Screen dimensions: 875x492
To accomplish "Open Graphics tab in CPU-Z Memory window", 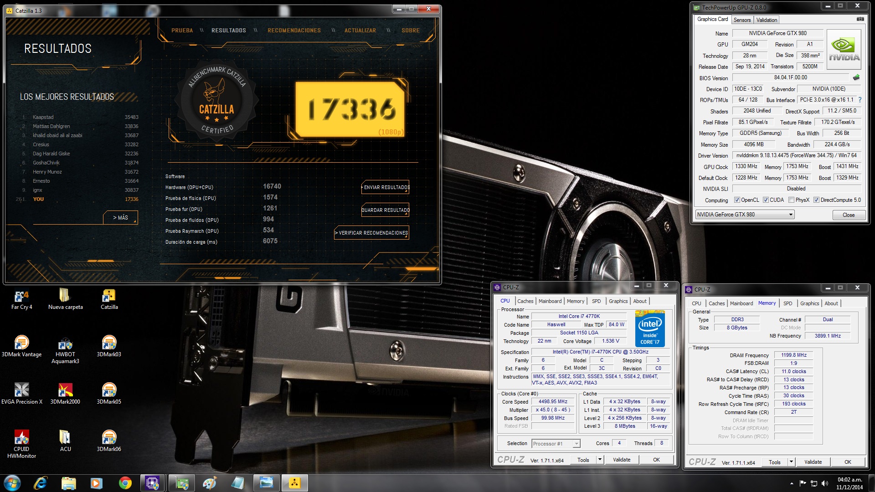I will 809,303.
